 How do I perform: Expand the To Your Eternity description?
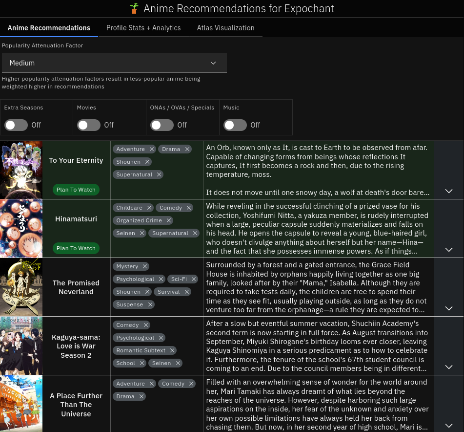coord(449,191)
